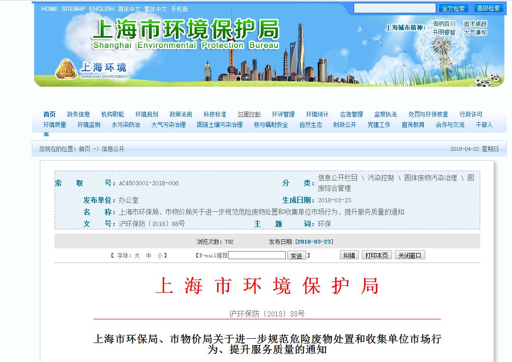The width and height of the screenshot is (512, 362).
Task: Open the 宣传教育 menu item
Action: coord(413,125)
